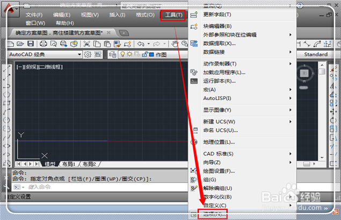This screenshot has height=220, width=341.
Task: Click the Load Application icon in menu
Action: click(194, 72)
